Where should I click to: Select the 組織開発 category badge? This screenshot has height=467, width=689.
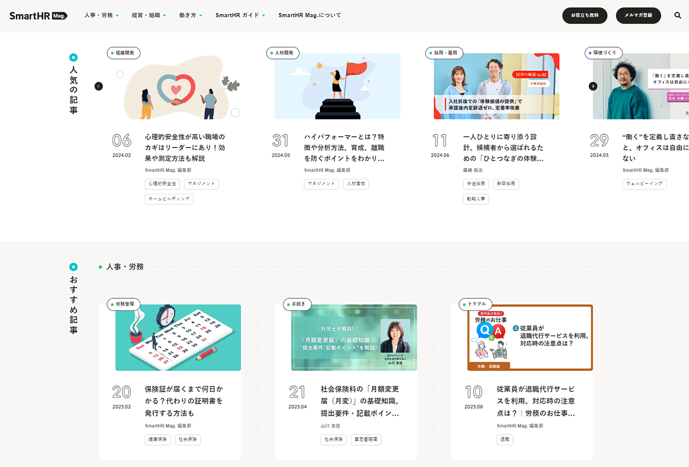[123, 53]
